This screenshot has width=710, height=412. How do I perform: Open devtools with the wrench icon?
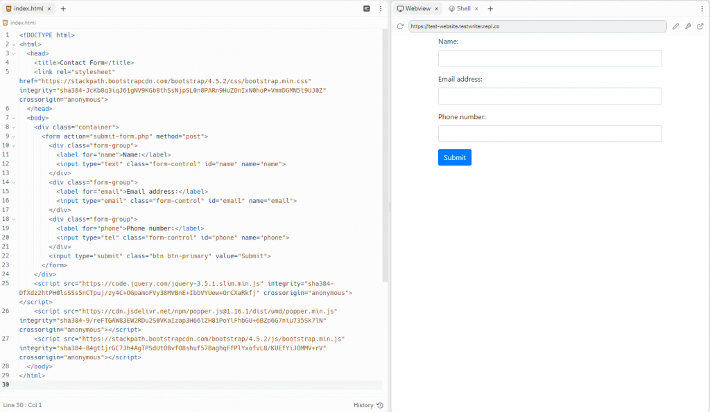click(x=688, y=26)
